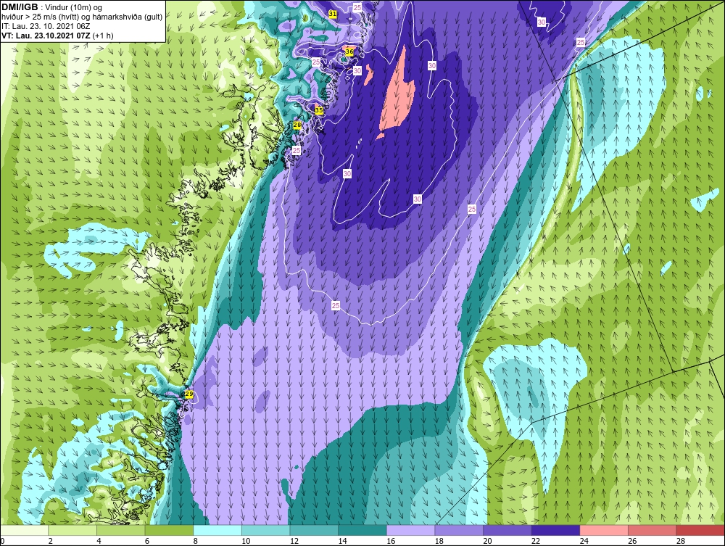Select the 10–12 m/s legend color swatch
The height and width of the screenshot is (546, 725).
(x=266, y=530)
